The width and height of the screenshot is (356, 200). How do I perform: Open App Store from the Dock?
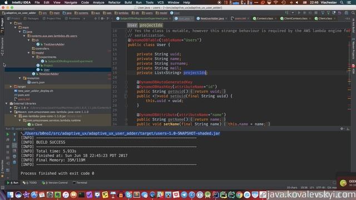pyautogui.click(x=34, y=195)
